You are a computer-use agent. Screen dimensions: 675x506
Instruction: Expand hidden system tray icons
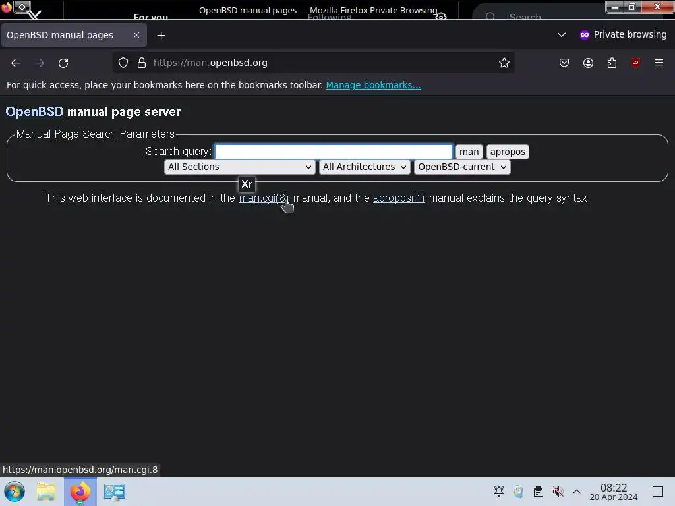tap(577, 492)
